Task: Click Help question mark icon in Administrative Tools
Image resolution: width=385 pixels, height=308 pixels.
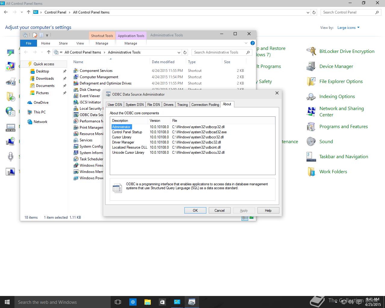Action: tap(253, 43)
